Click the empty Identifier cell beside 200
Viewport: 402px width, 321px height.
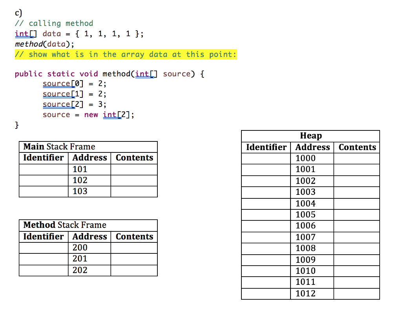coord(43,248)
